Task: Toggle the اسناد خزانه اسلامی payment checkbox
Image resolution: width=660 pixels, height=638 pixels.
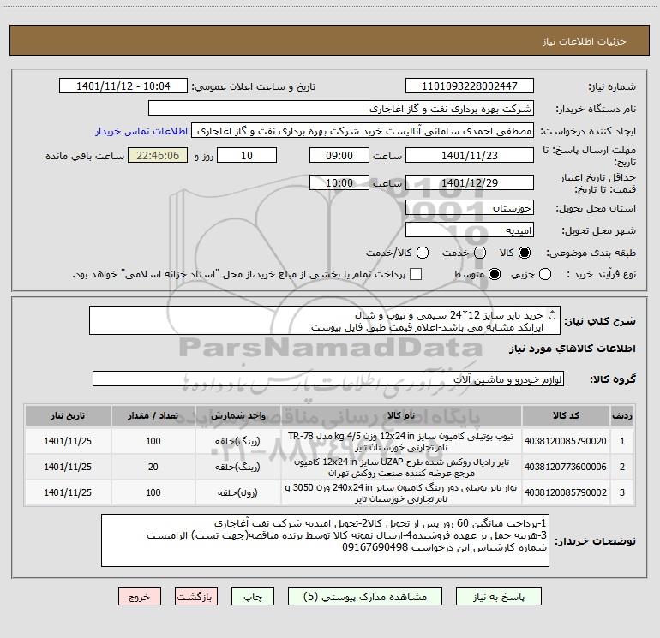Action: (x=416, y=274)
